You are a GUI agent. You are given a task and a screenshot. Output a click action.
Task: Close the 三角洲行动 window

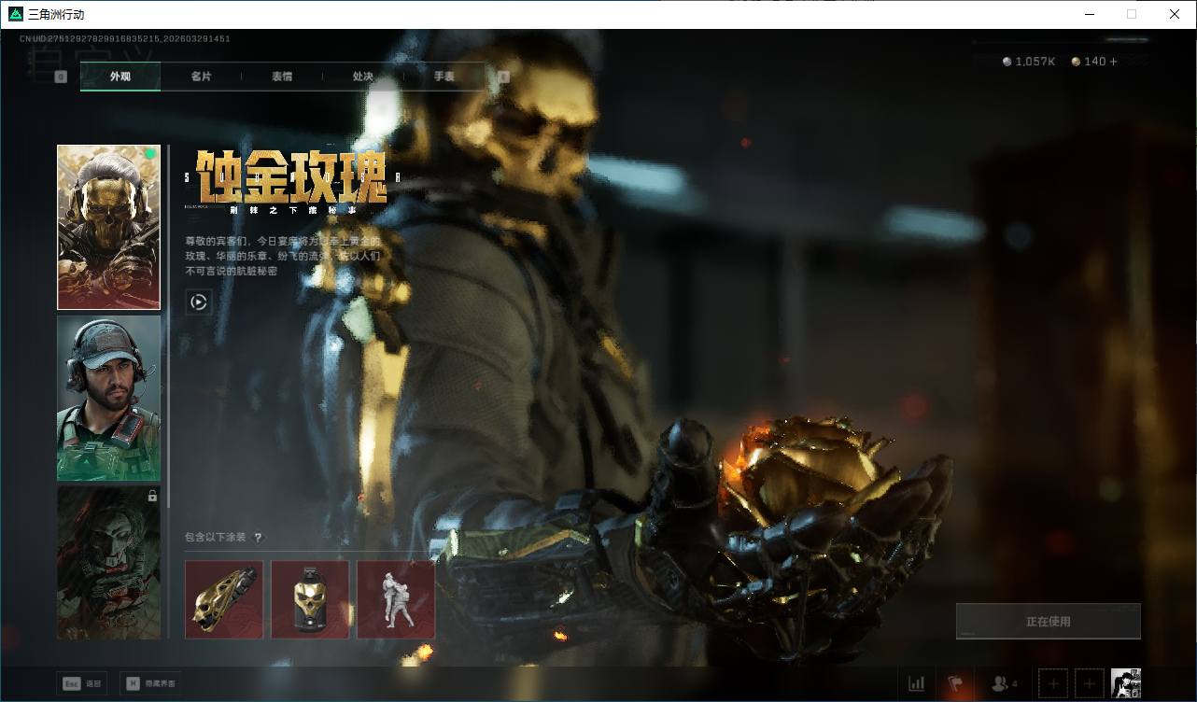[x=1175, y=14]
